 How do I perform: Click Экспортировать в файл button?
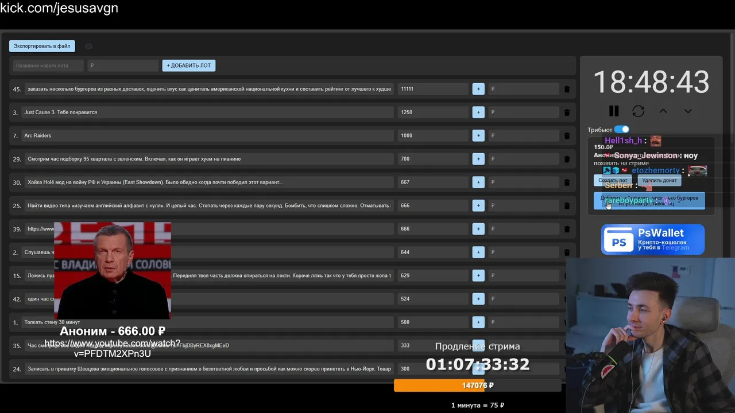(x=42, y=46)
